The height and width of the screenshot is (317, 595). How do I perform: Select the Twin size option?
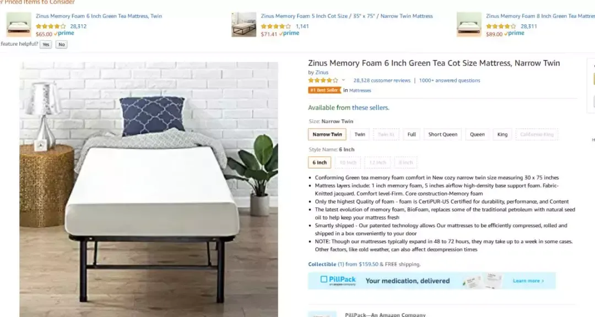360,134
